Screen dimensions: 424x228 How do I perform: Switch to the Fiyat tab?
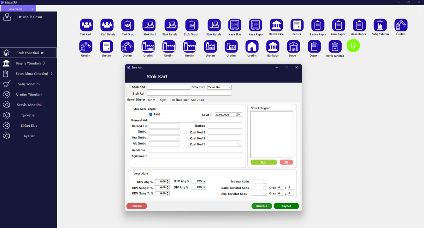tap(163, 100)
